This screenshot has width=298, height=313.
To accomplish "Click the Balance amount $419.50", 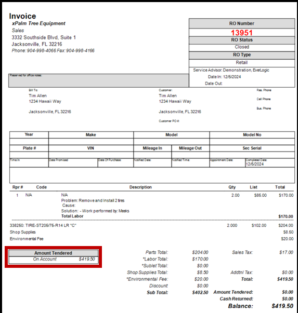I will (x=282, y=306).
